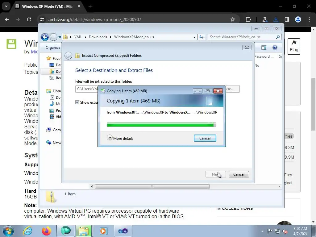Launch Internet Explorer from taskbar
This screenshot has height=237, width=316.
click(27, 231)
